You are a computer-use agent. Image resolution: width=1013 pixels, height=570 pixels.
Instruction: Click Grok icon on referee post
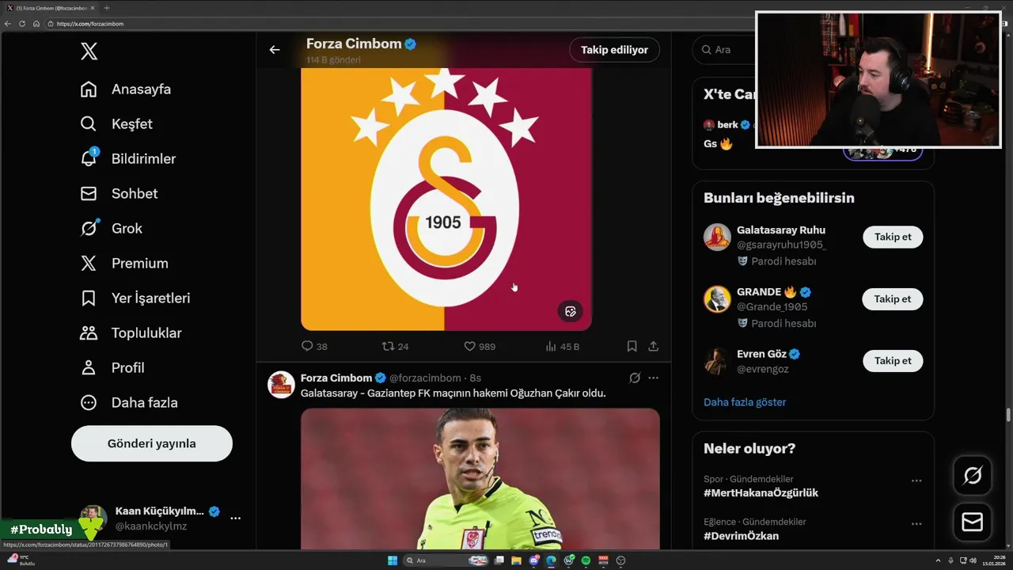[x=635, y=378]
